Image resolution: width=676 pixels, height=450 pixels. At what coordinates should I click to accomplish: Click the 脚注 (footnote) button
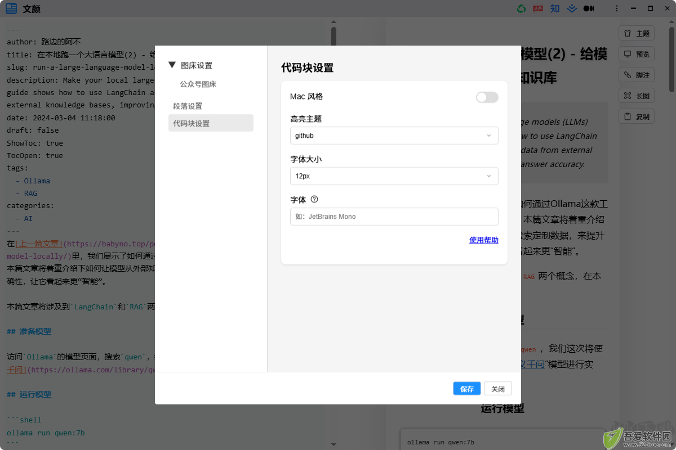tap(637, 75)
